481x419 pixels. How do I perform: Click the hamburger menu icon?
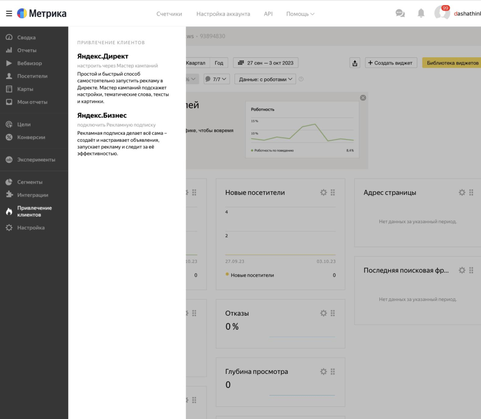[9, 14]
